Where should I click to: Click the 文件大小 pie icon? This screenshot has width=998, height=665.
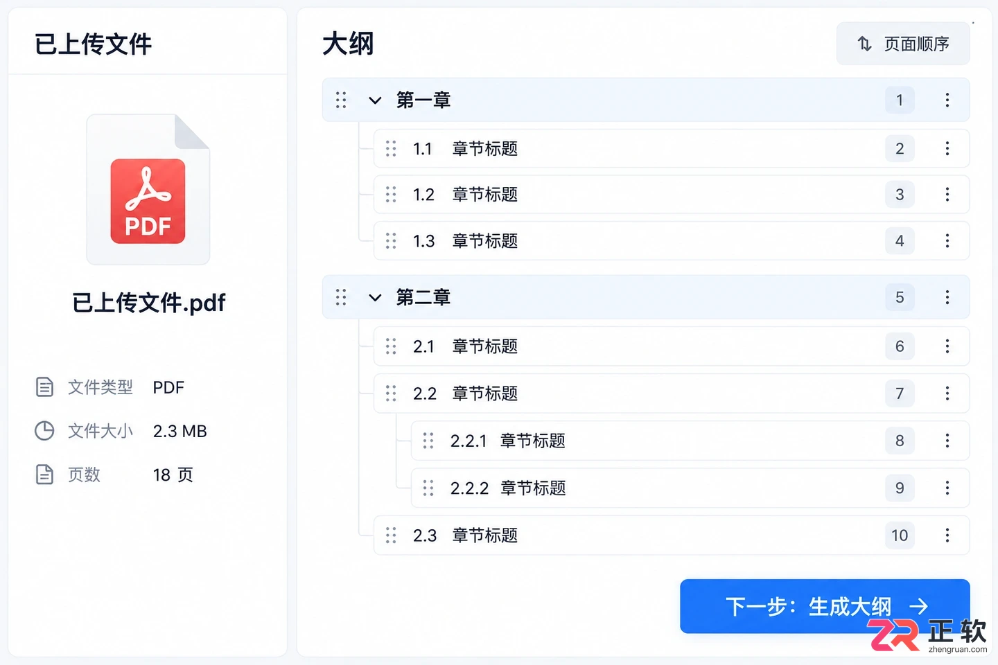[x=44, y=431]
